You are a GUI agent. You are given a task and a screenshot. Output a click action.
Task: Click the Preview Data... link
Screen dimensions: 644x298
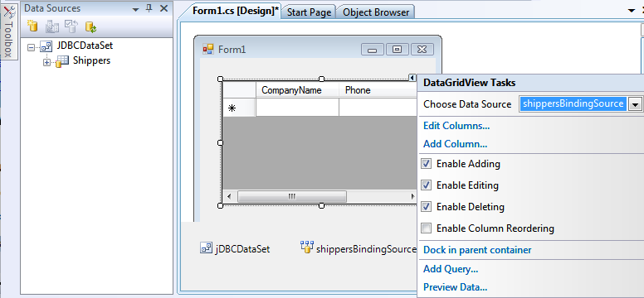[x=455, y=287]
